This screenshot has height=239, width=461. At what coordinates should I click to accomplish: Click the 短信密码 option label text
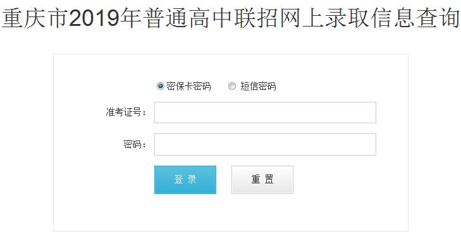258,86
